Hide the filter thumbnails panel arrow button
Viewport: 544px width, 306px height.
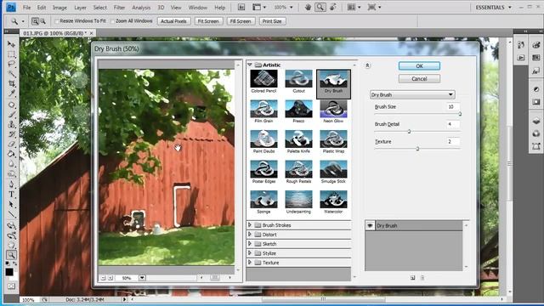click(367, 65)
